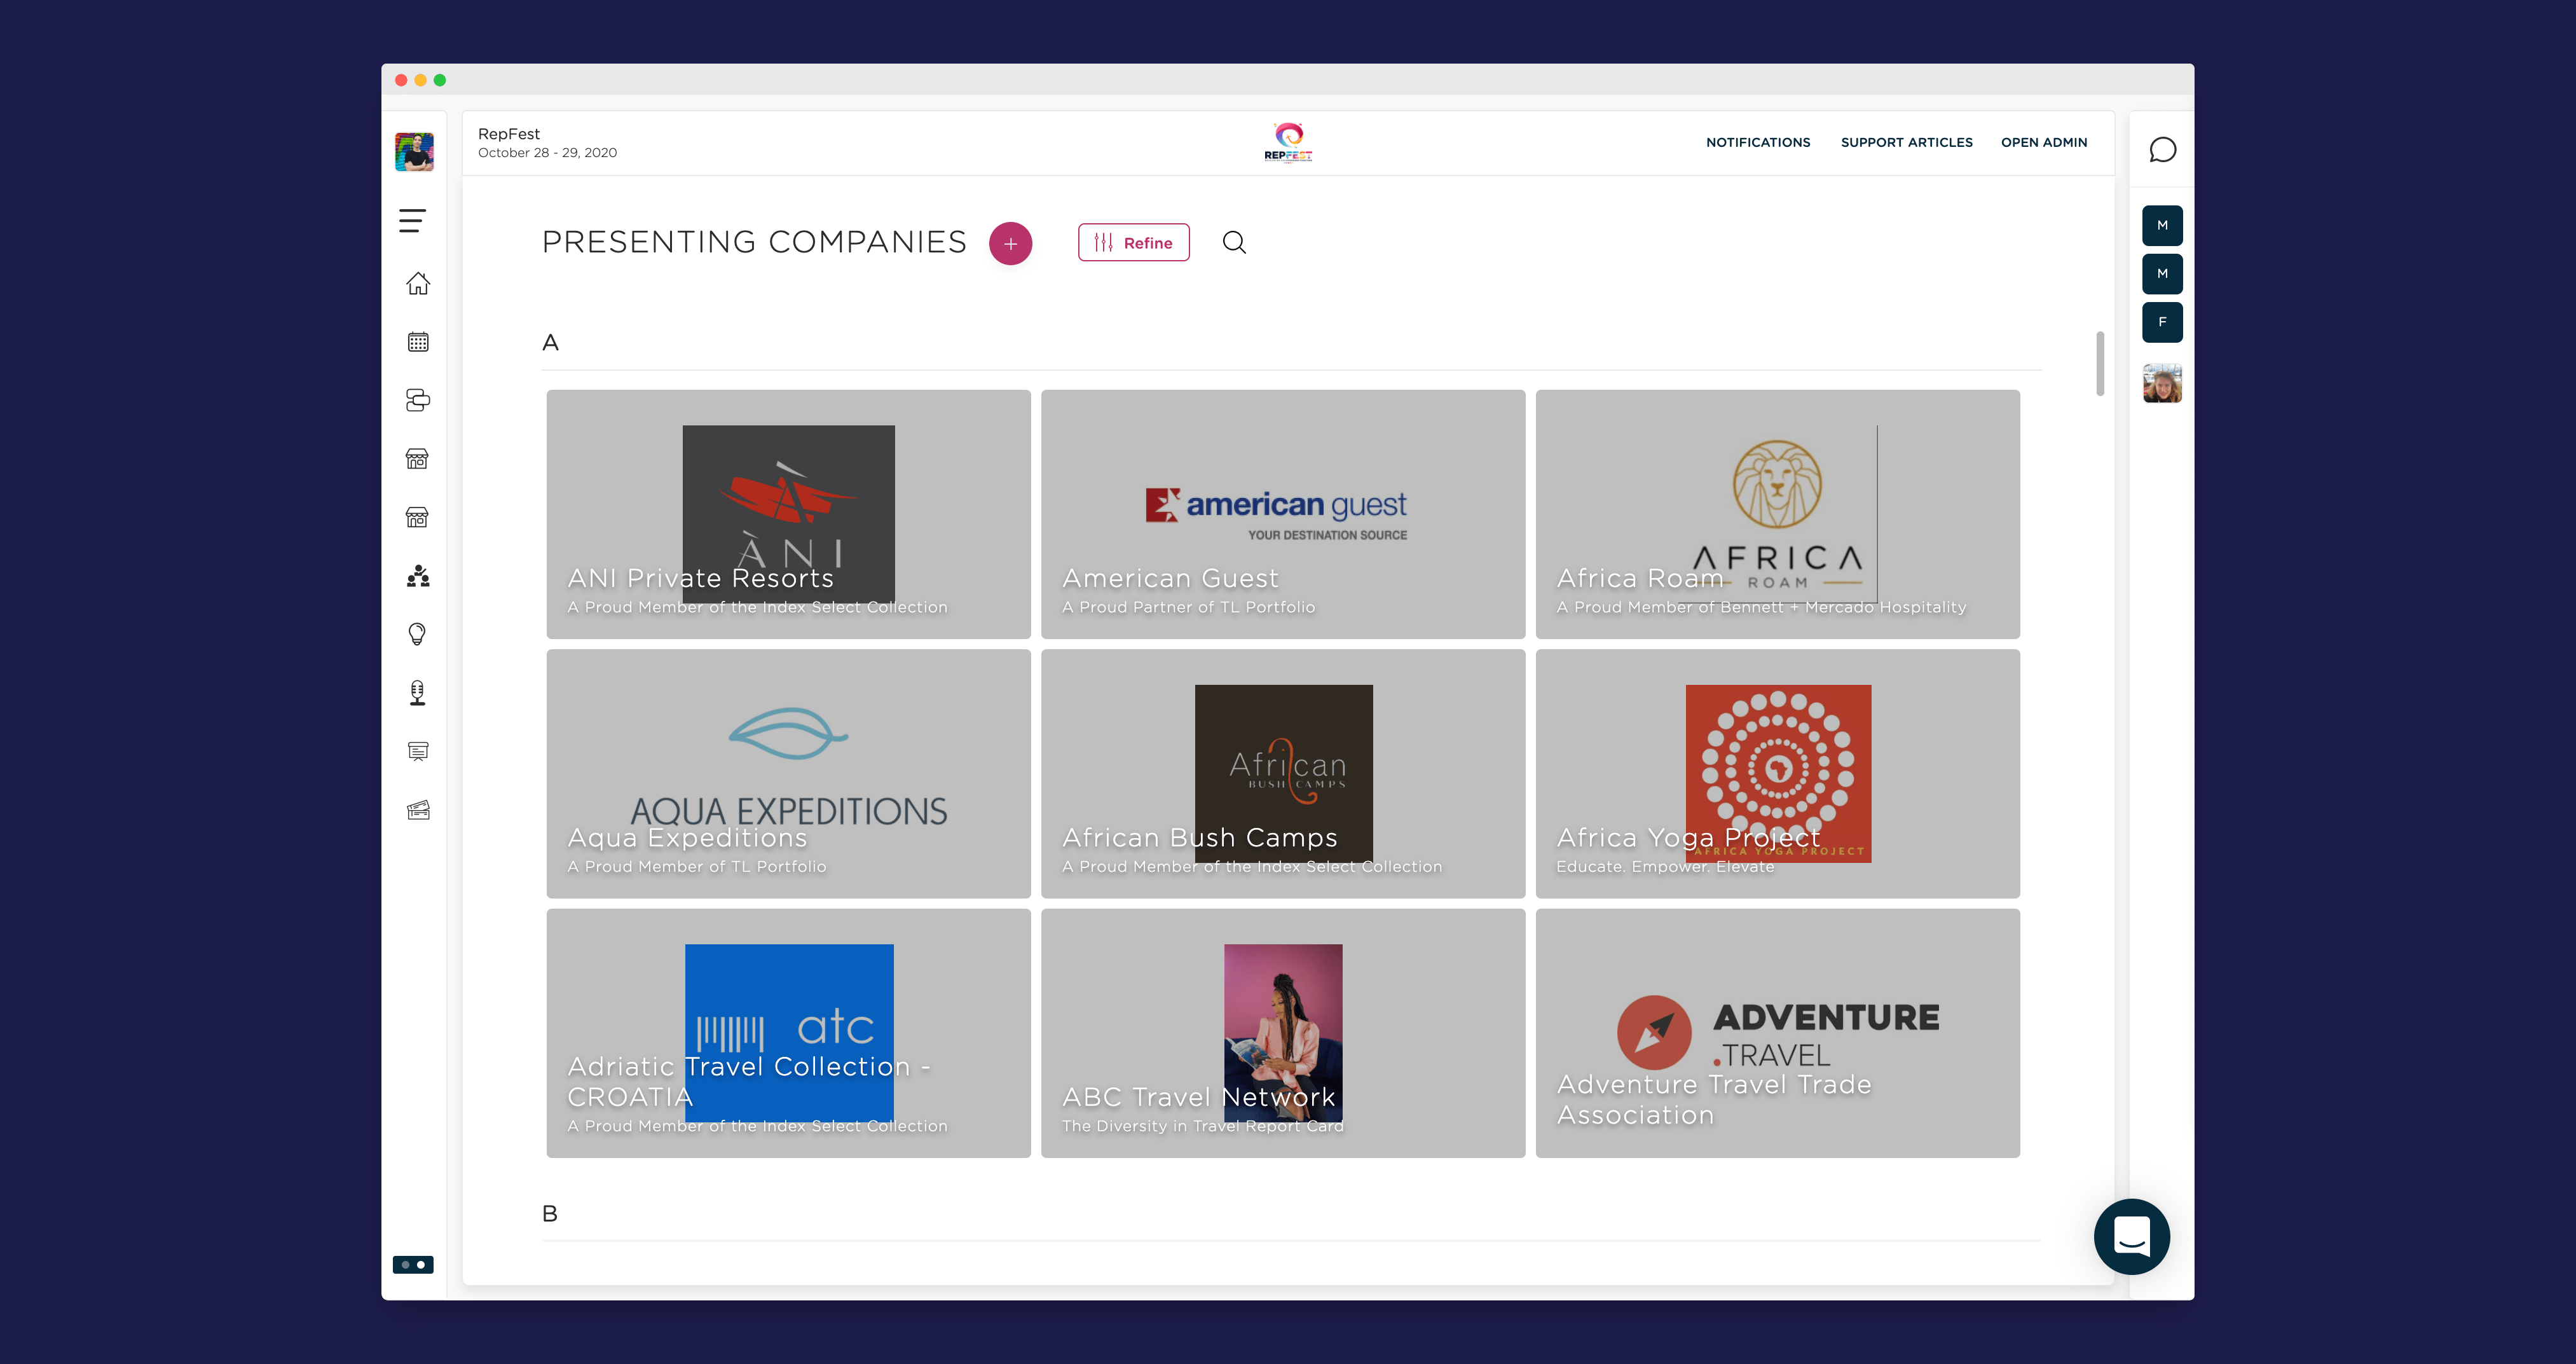The width and height of the screenshot is (2576, 1364).
Task: Open the Africa Roam company card
Action: (1777, 514)
